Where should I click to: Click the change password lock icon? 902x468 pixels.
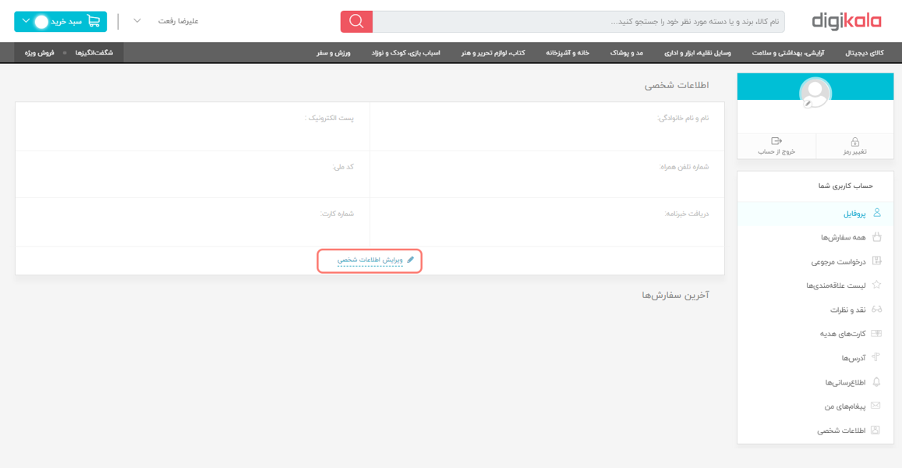(854, 142)
